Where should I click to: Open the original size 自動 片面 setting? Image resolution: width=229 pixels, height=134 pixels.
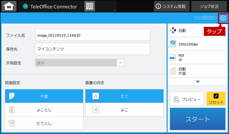pyautogui.click(x=198, y=71)
